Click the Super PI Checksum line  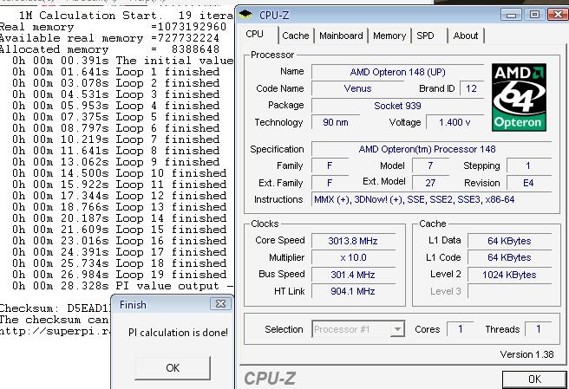pos(55,308)
